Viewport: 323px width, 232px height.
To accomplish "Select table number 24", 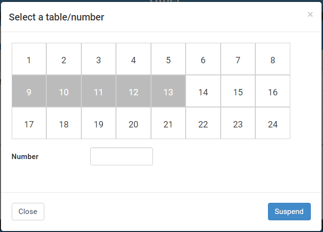I will 273,124.
